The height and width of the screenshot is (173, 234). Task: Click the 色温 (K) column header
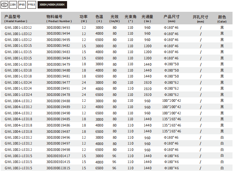99,18
